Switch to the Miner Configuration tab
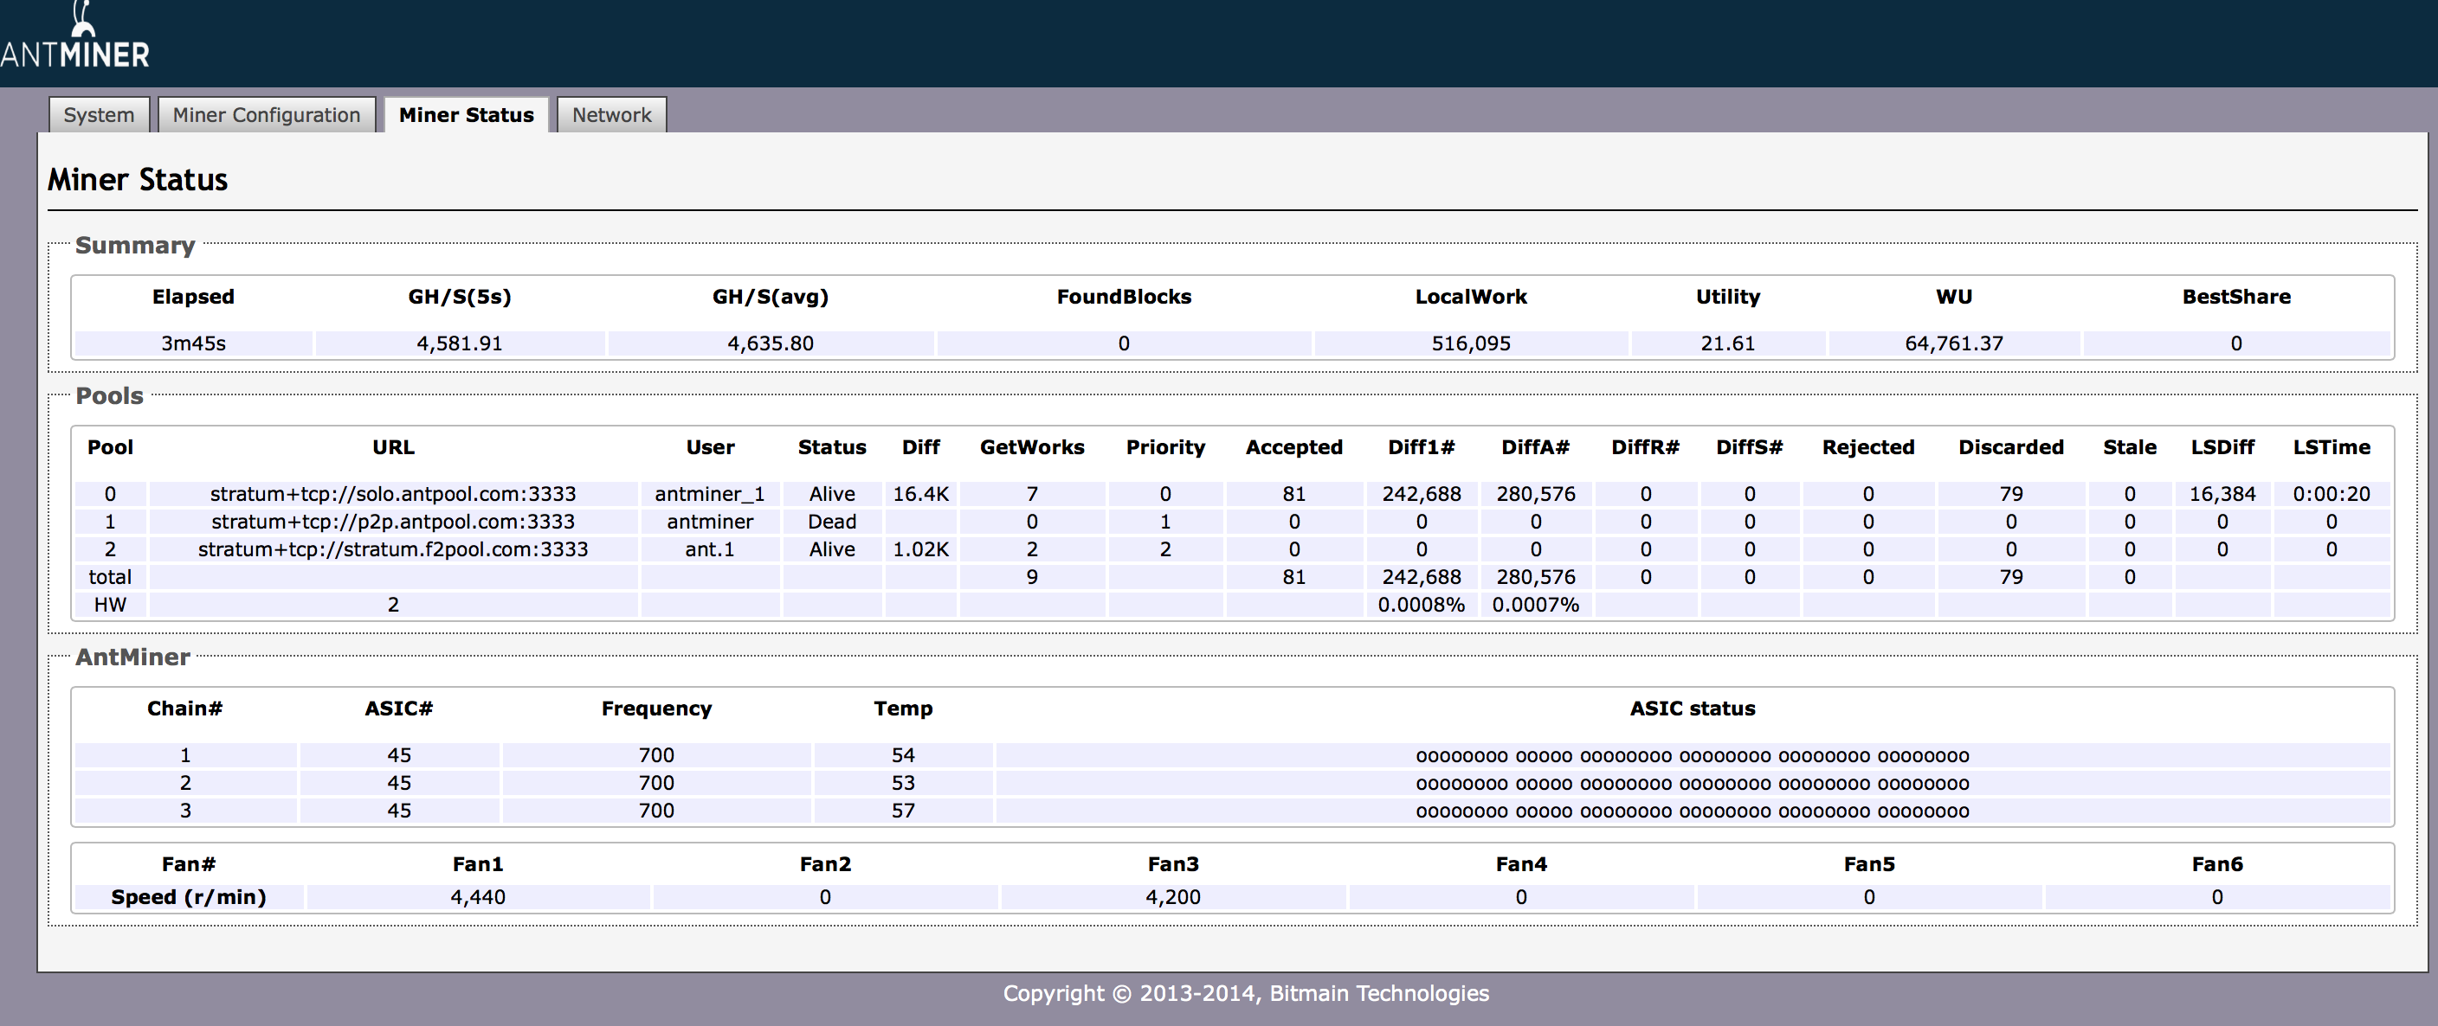The width and height of the screenshot is (2438, 1026). point(267,114)
